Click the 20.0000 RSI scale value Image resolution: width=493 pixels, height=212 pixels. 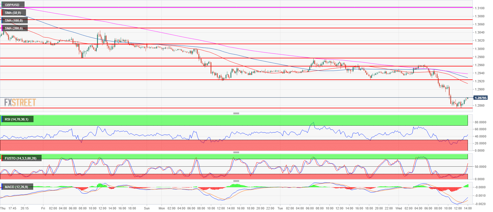click(x=481, y=143)
